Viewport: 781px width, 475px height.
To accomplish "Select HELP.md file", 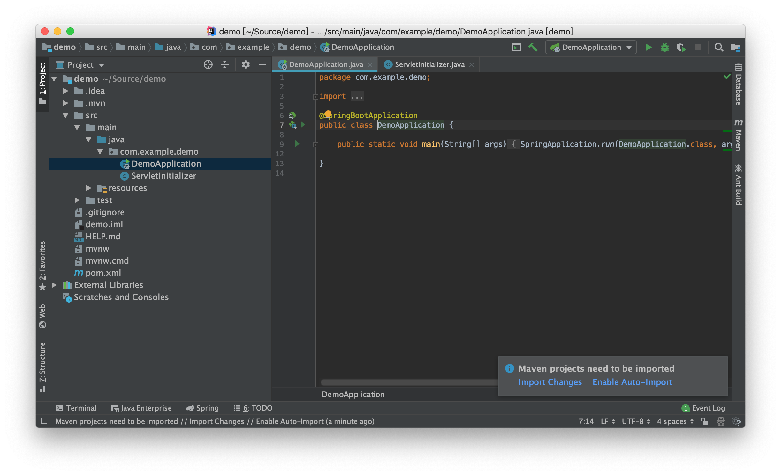I will coord(160,237).
